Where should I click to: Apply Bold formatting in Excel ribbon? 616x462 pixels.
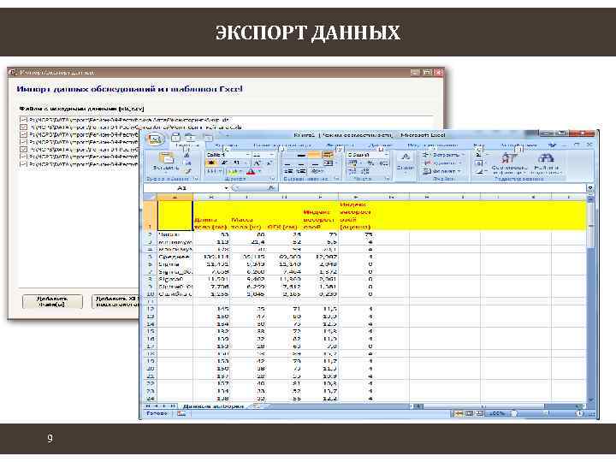tap(211, 163)
